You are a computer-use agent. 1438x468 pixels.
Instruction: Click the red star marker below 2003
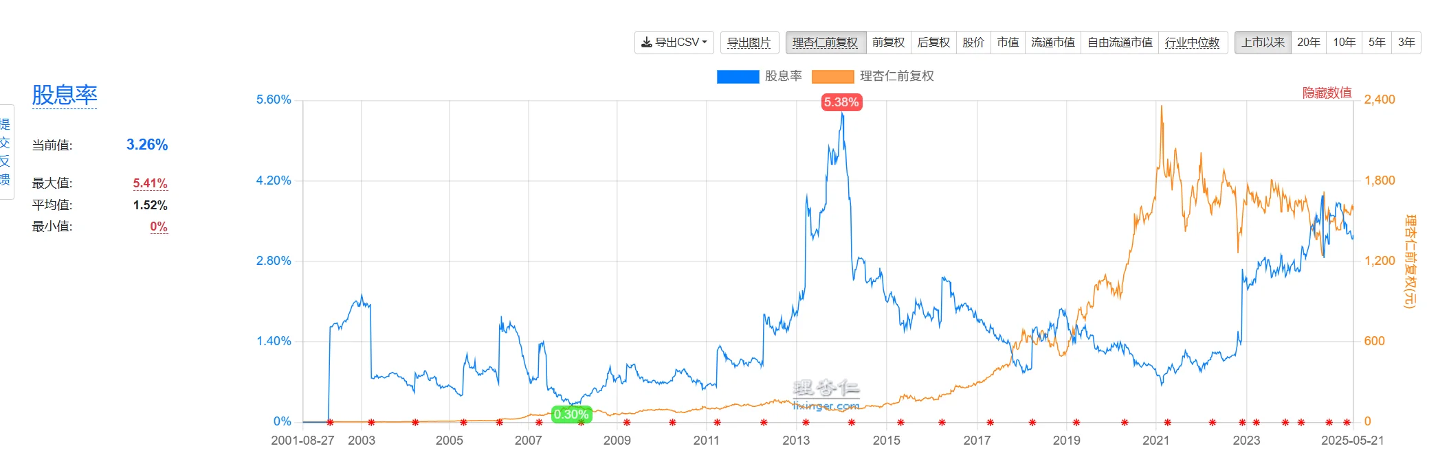tap(371, 422)
